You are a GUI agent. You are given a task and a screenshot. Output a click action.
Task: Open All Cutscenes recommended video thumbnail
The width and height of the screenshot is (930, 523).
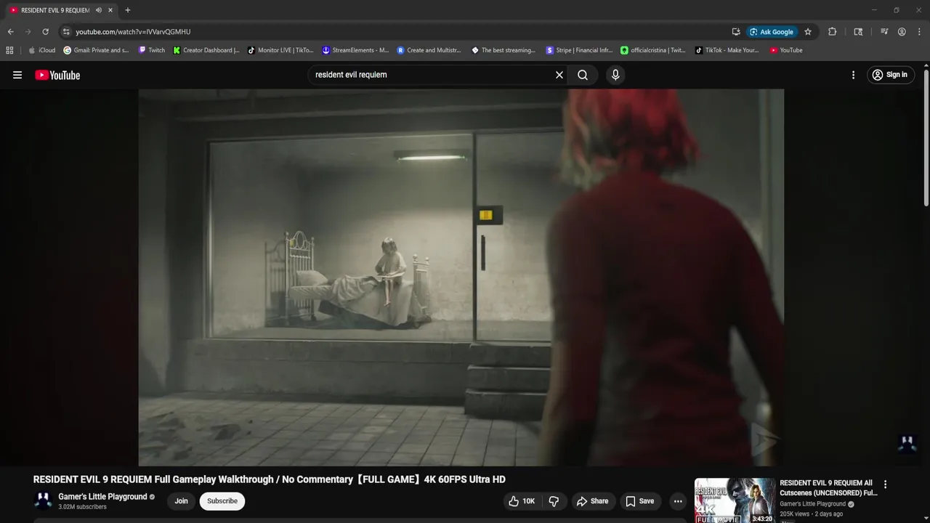pos(735,500)
